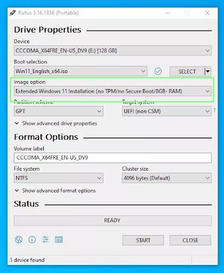224x273 pixels.
Task: Click the Rufus USB drive title icon
Action: (12, 13)
